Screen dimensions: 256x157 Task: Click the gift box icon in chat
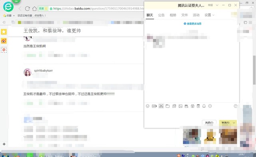193,106
